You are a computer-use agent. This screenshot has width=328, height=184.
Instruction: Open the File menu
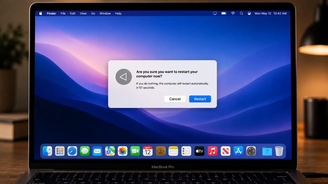click(63, 13)
